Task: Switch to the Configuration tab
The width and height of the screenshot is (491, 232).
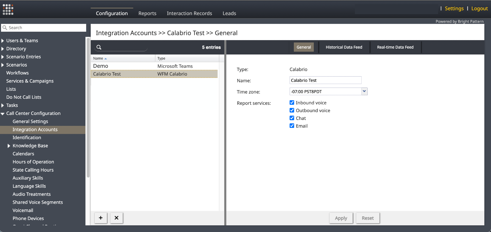Action: (x=112, y=13)
